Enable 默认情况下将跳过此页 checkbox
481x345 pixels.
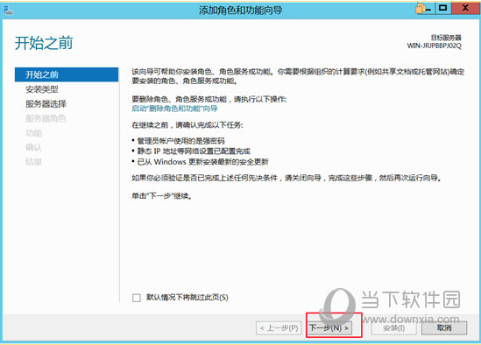point(137,298)
